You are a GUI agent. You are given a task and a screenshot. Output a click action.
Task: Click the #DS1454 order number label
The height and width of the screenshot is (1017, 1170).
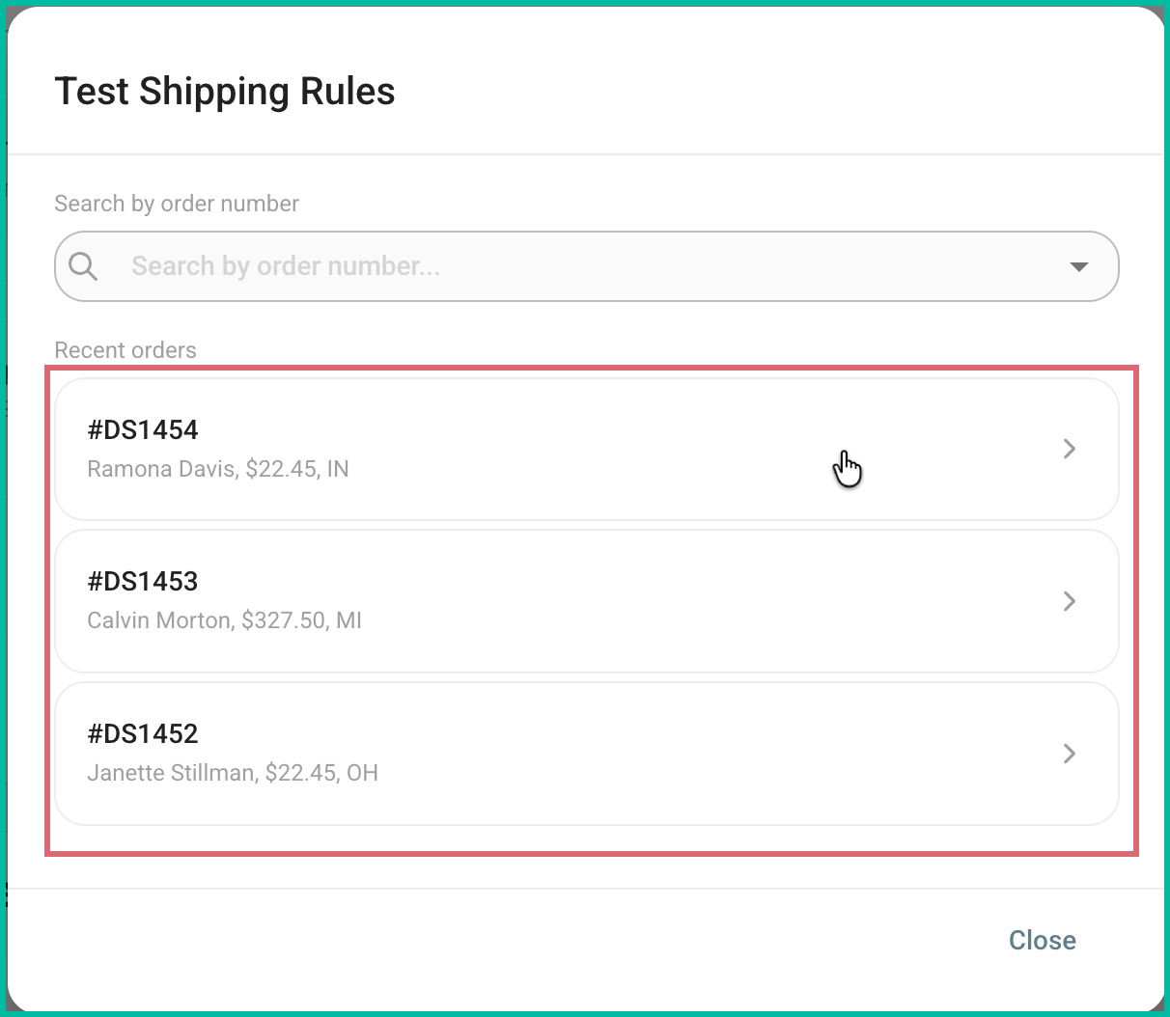click(142, 429)
